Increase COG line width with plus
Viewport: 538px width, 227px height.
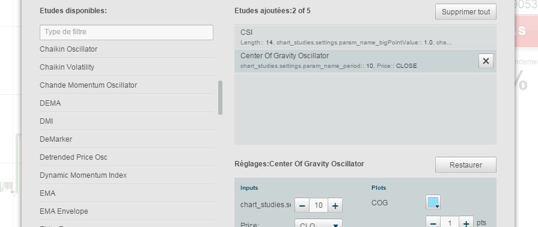coord(466,223)
